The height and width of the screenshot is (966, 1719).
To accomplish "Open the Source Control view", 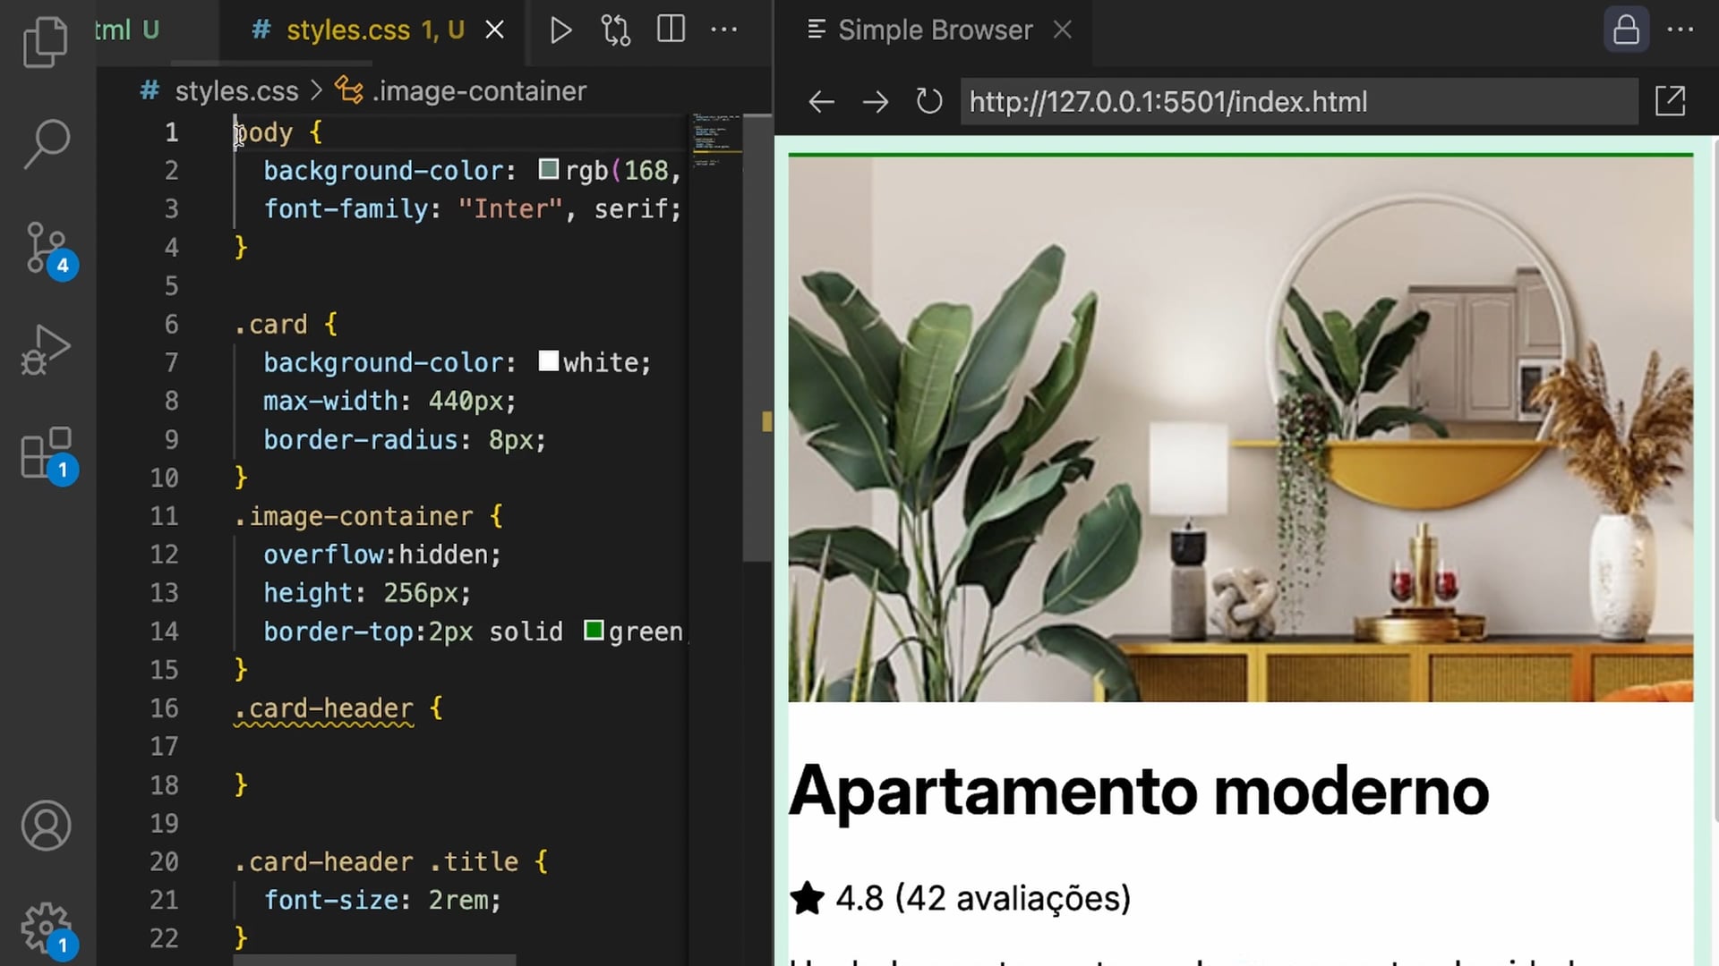I will pos(45,248).
